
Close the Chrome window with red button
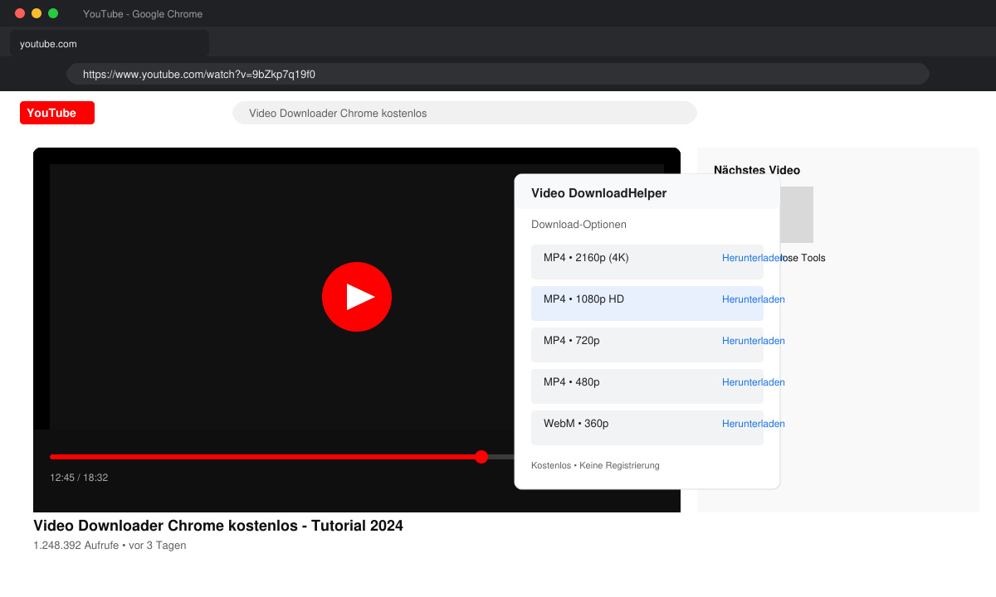click(20, 13)
